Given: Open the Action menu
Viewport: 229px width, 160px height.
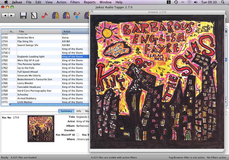Looking at the screenshot, I should tap(61, 2).
